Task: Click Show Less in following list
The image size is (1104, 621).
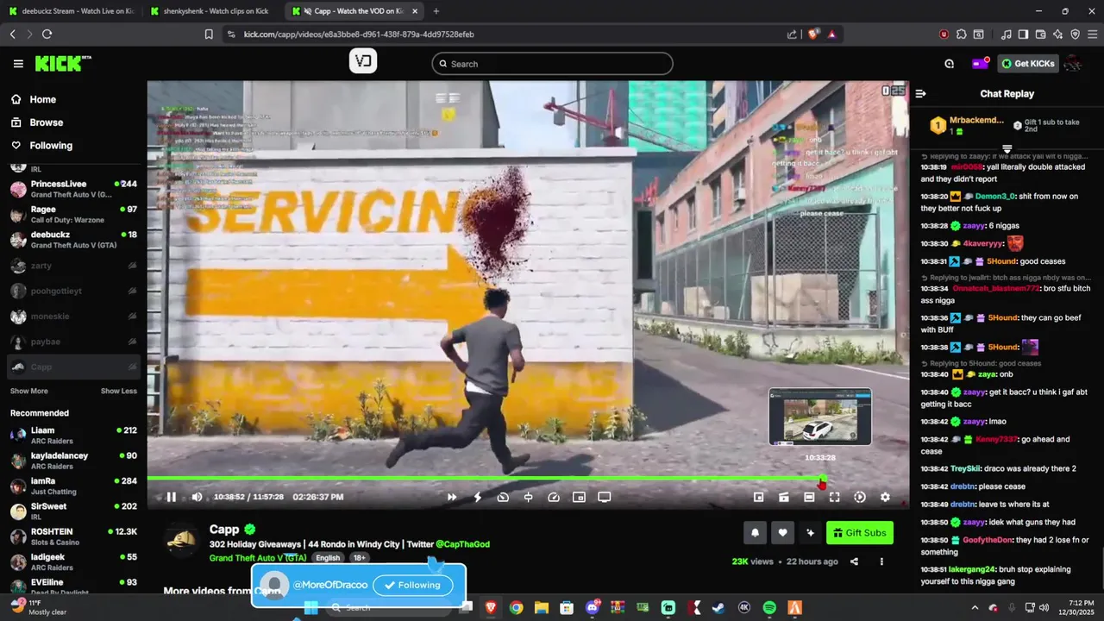Action: [119, 391]
